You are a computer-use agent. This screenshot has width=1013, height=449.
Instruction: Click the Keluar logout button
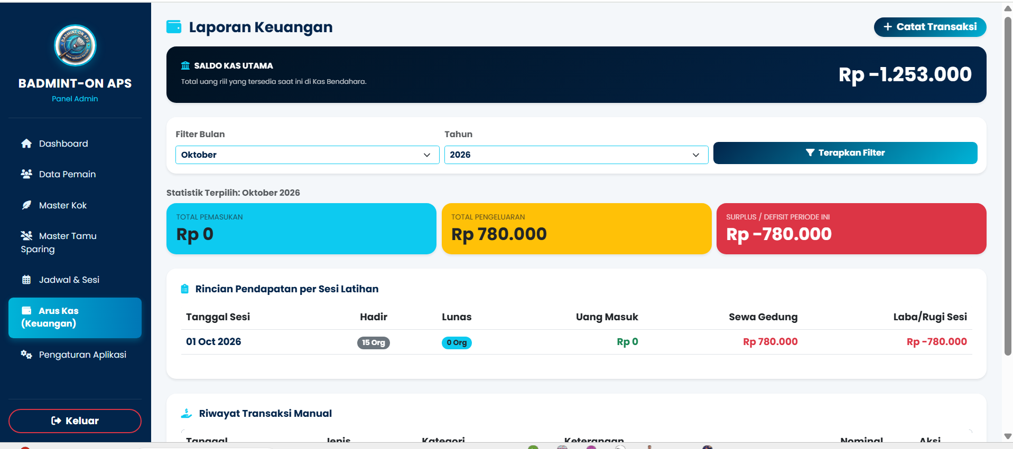(75, 421)
